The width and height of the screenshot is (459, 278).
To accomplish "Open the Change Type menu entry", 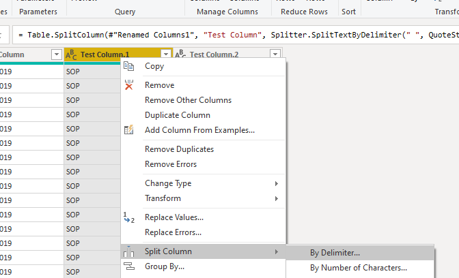I will [203, 183].
